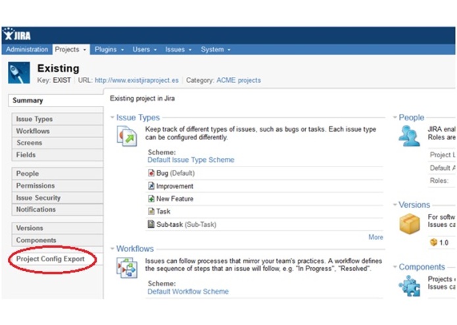Click the People section heading
Image resolution: width=457 pixels, height=325 pixels.
pyautogui.click(x=411, y=118)
